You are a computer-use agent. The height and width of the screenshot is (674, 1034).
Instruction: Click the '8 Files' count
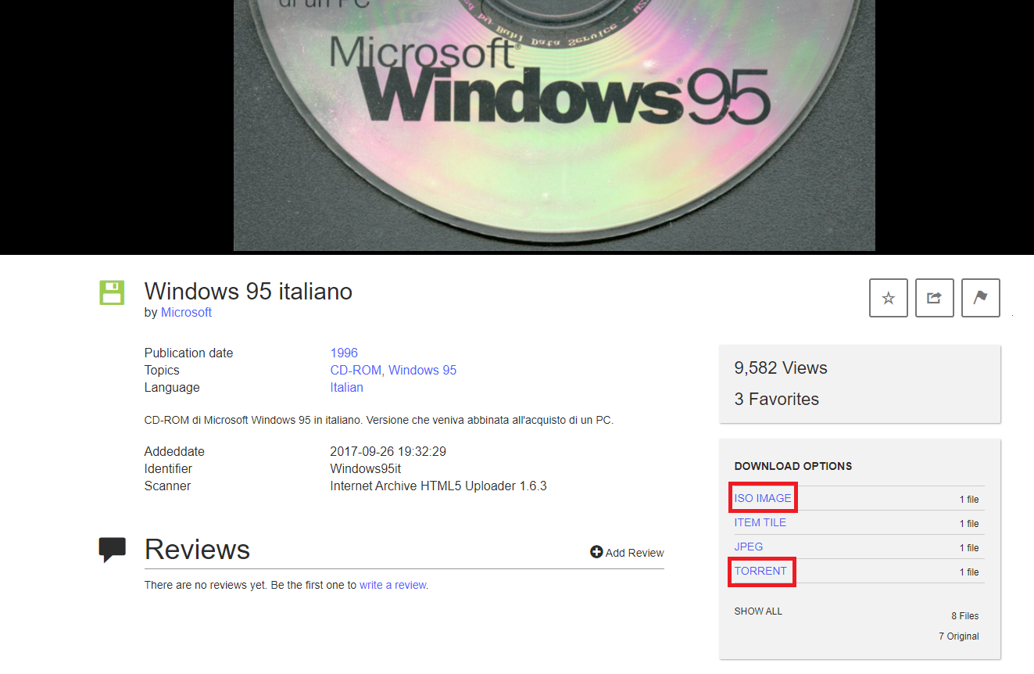(x=965, y=616)
